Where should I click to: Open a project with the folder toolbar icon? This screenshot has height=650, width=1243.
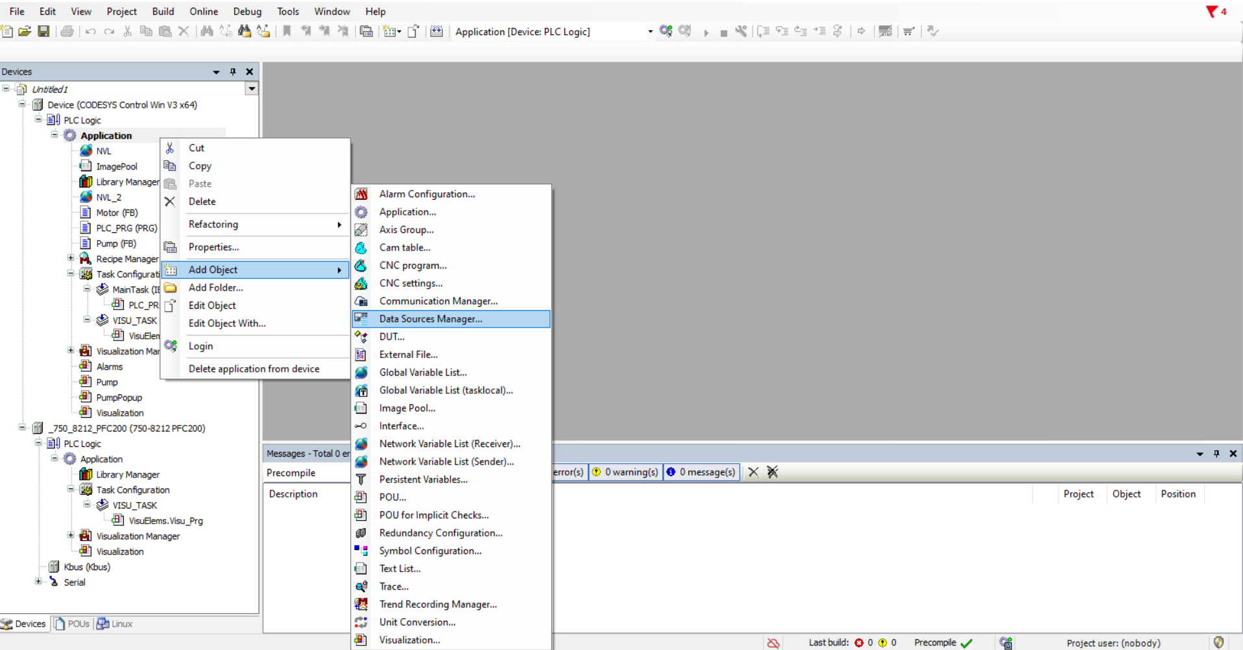[25, 31]
